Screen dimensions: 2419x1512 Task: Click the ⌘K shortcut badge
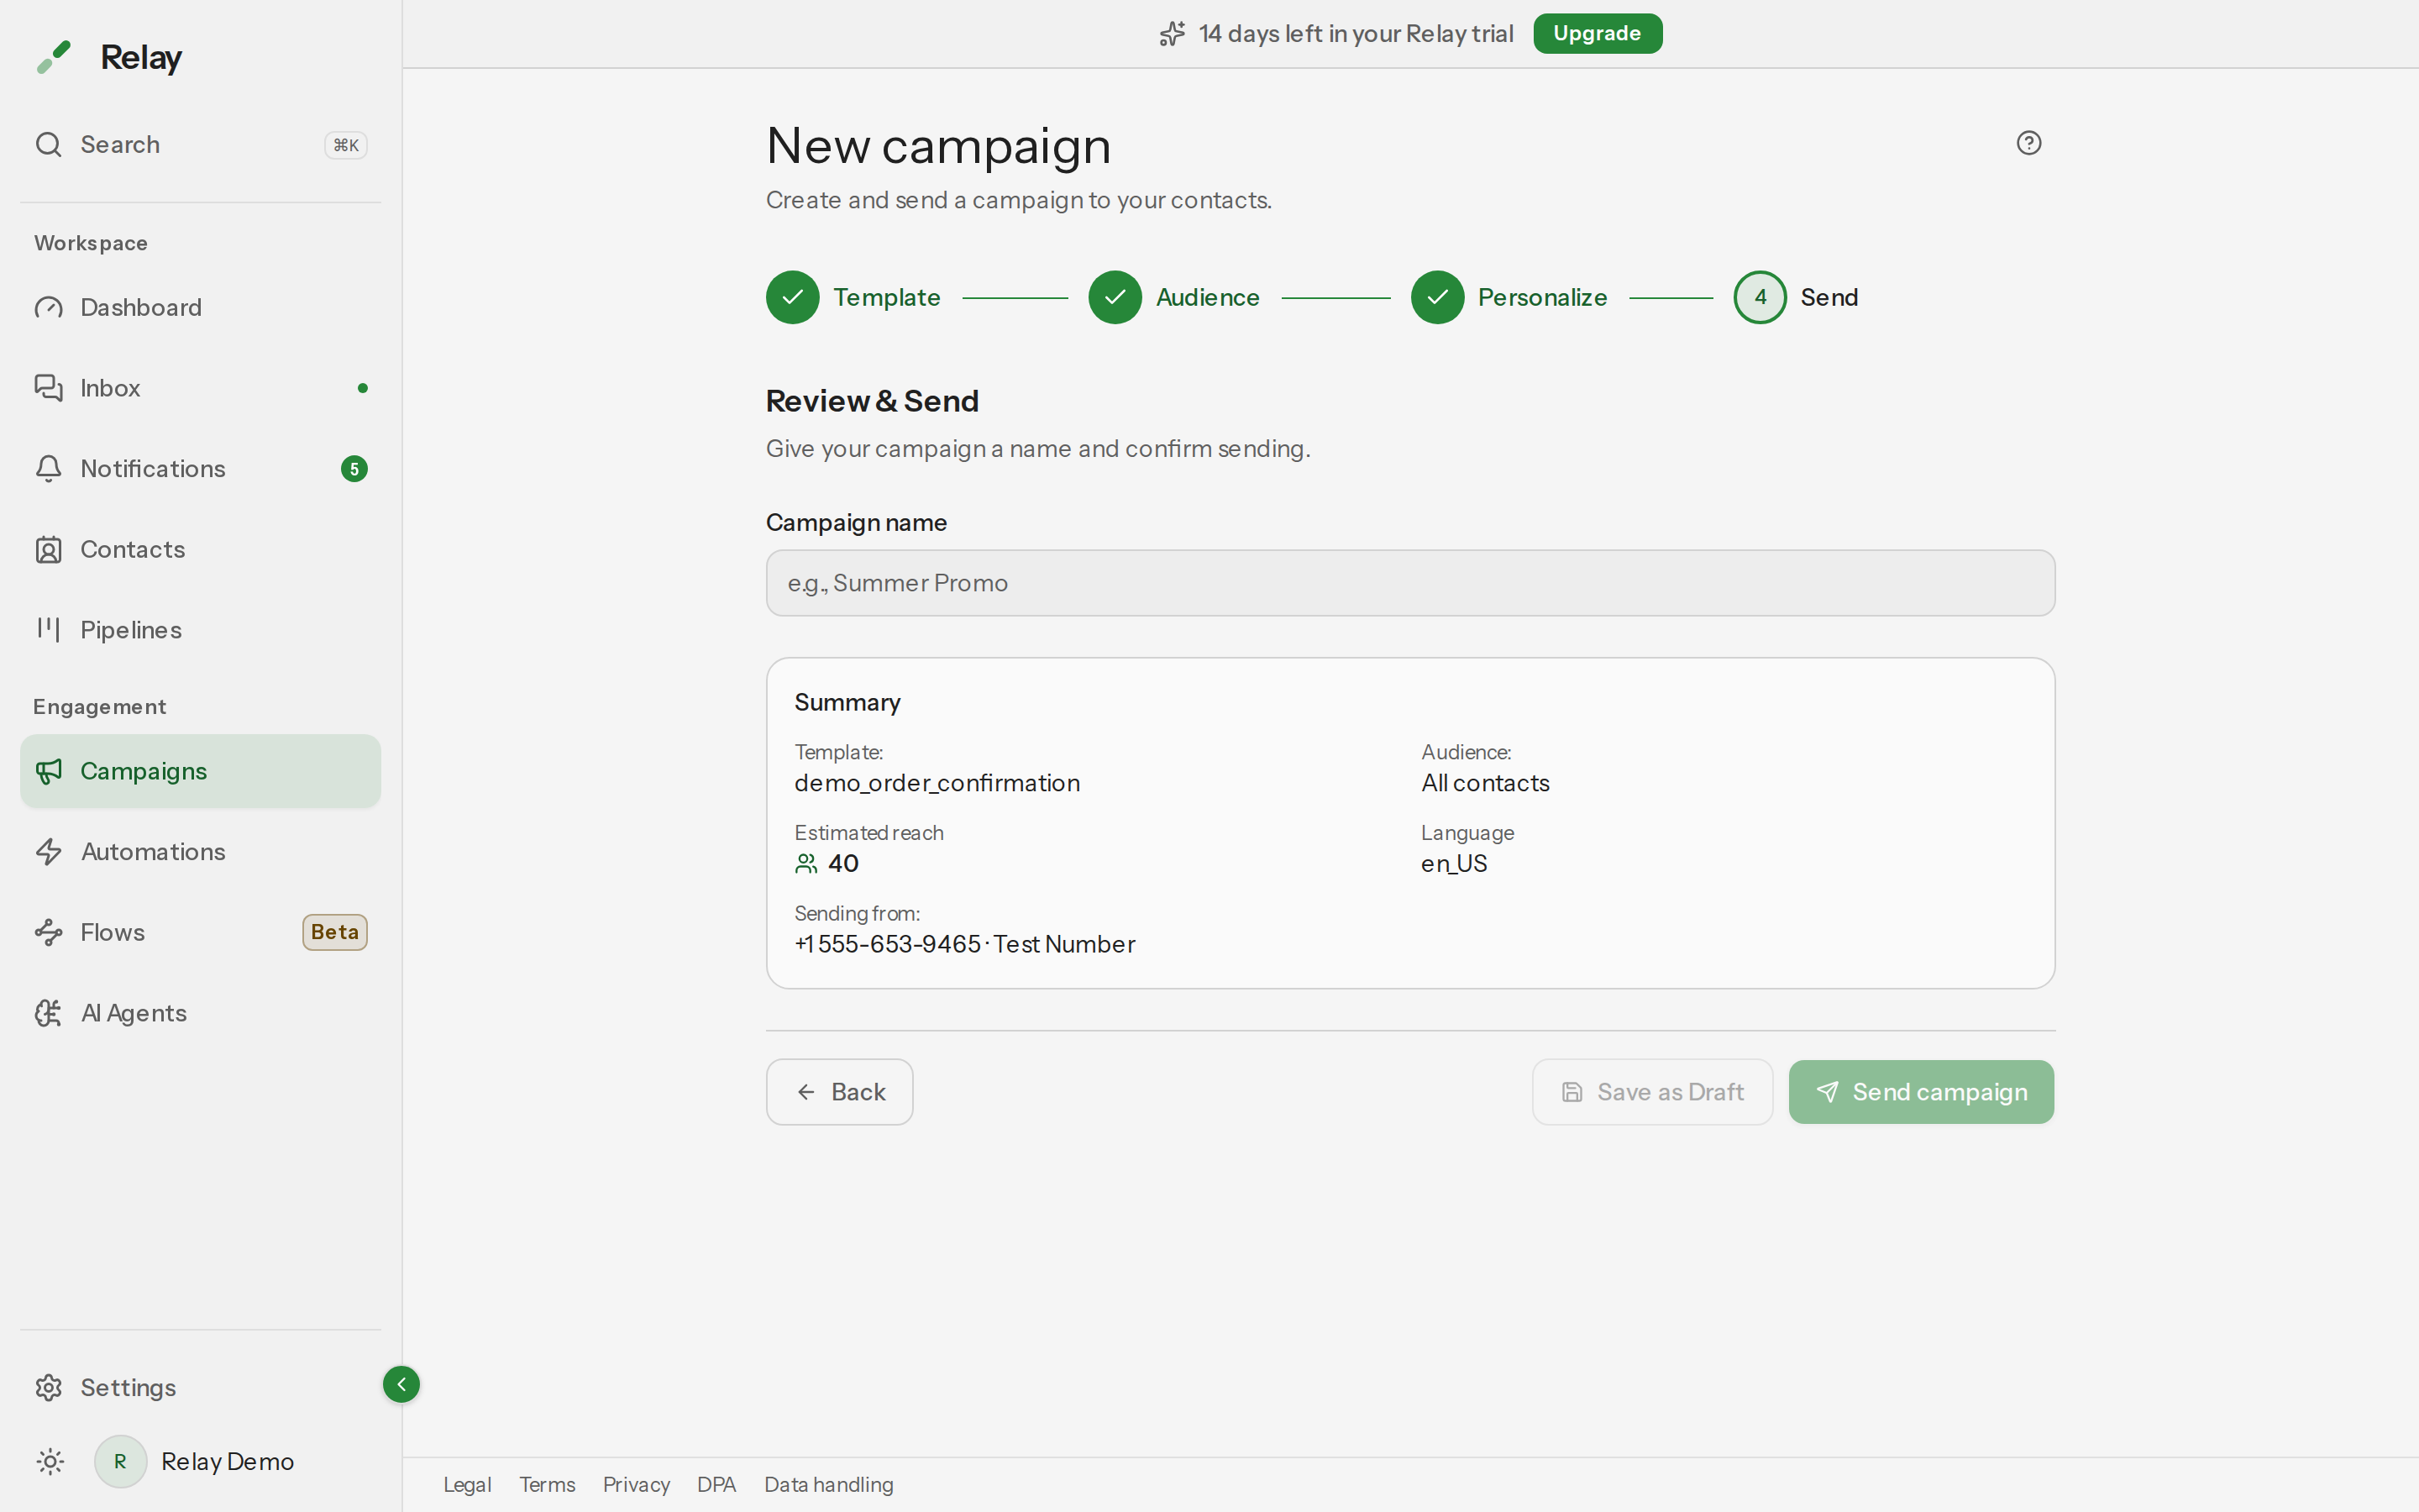(x=346, y=145)
